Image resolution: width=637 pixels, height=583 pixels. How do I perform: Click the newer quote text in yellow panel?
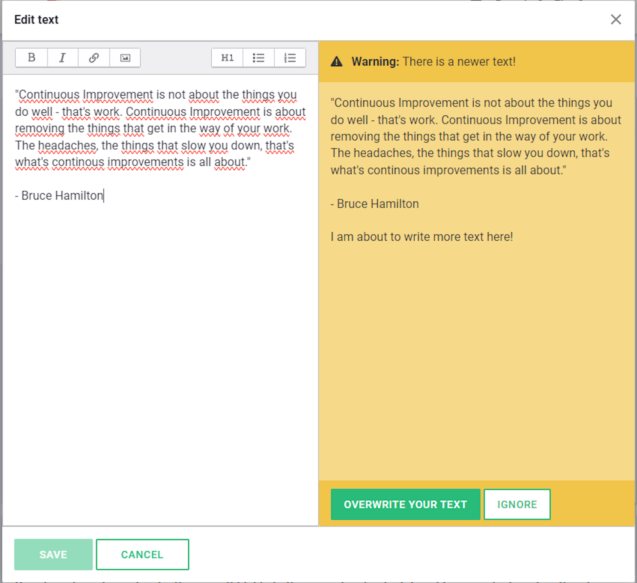point(476,136)
